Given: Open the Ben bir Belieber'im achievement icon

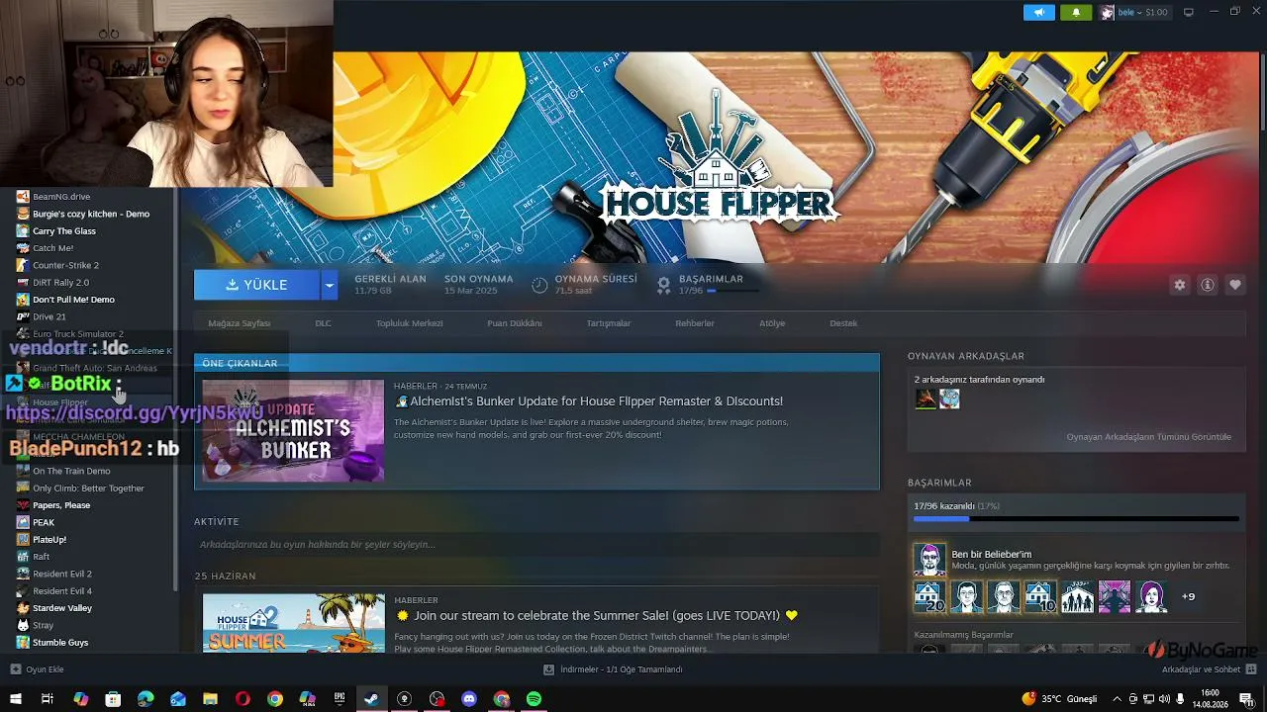Looking at the screenshot, I should point(929,560).
